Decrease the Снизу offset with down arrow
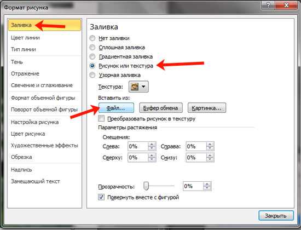Screen dimensions: 301x230 [210, 160]
